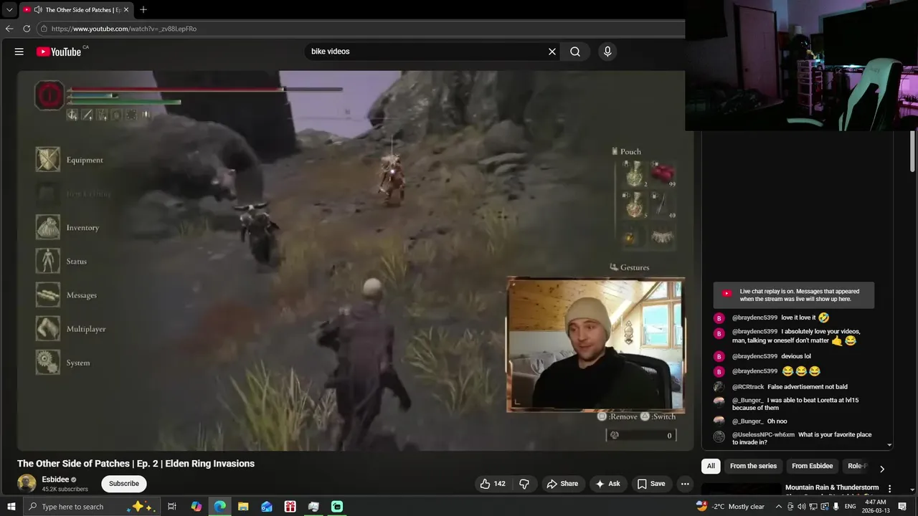Select Equipment in the game menu
Viewport: 918px width, 516px height.
pyautogui.click(x=70, y=160)
